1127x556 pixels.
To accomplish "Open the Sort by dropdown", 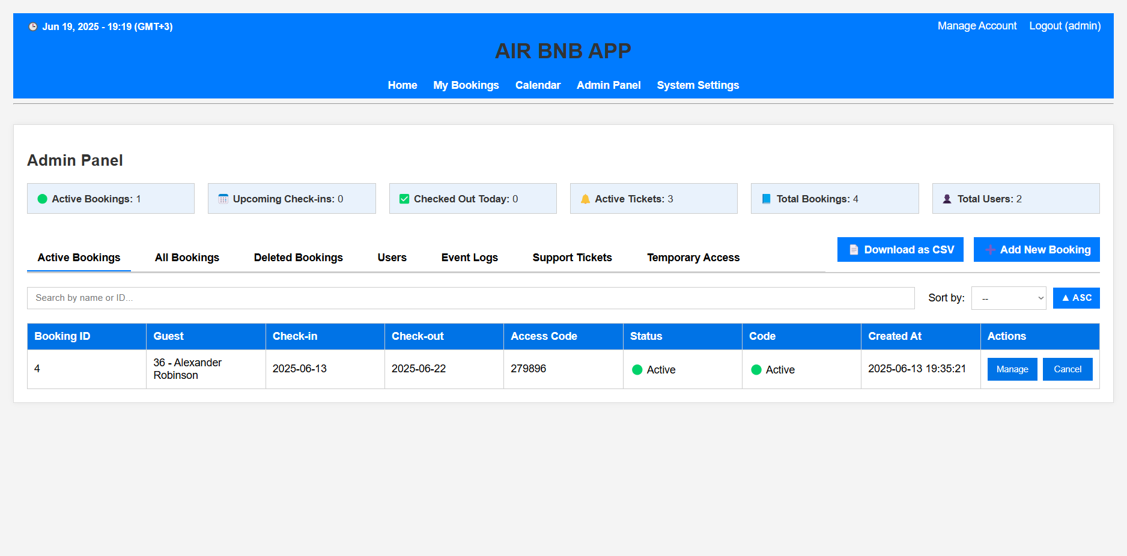I will pyautogui.click(x=1009, y=298).
